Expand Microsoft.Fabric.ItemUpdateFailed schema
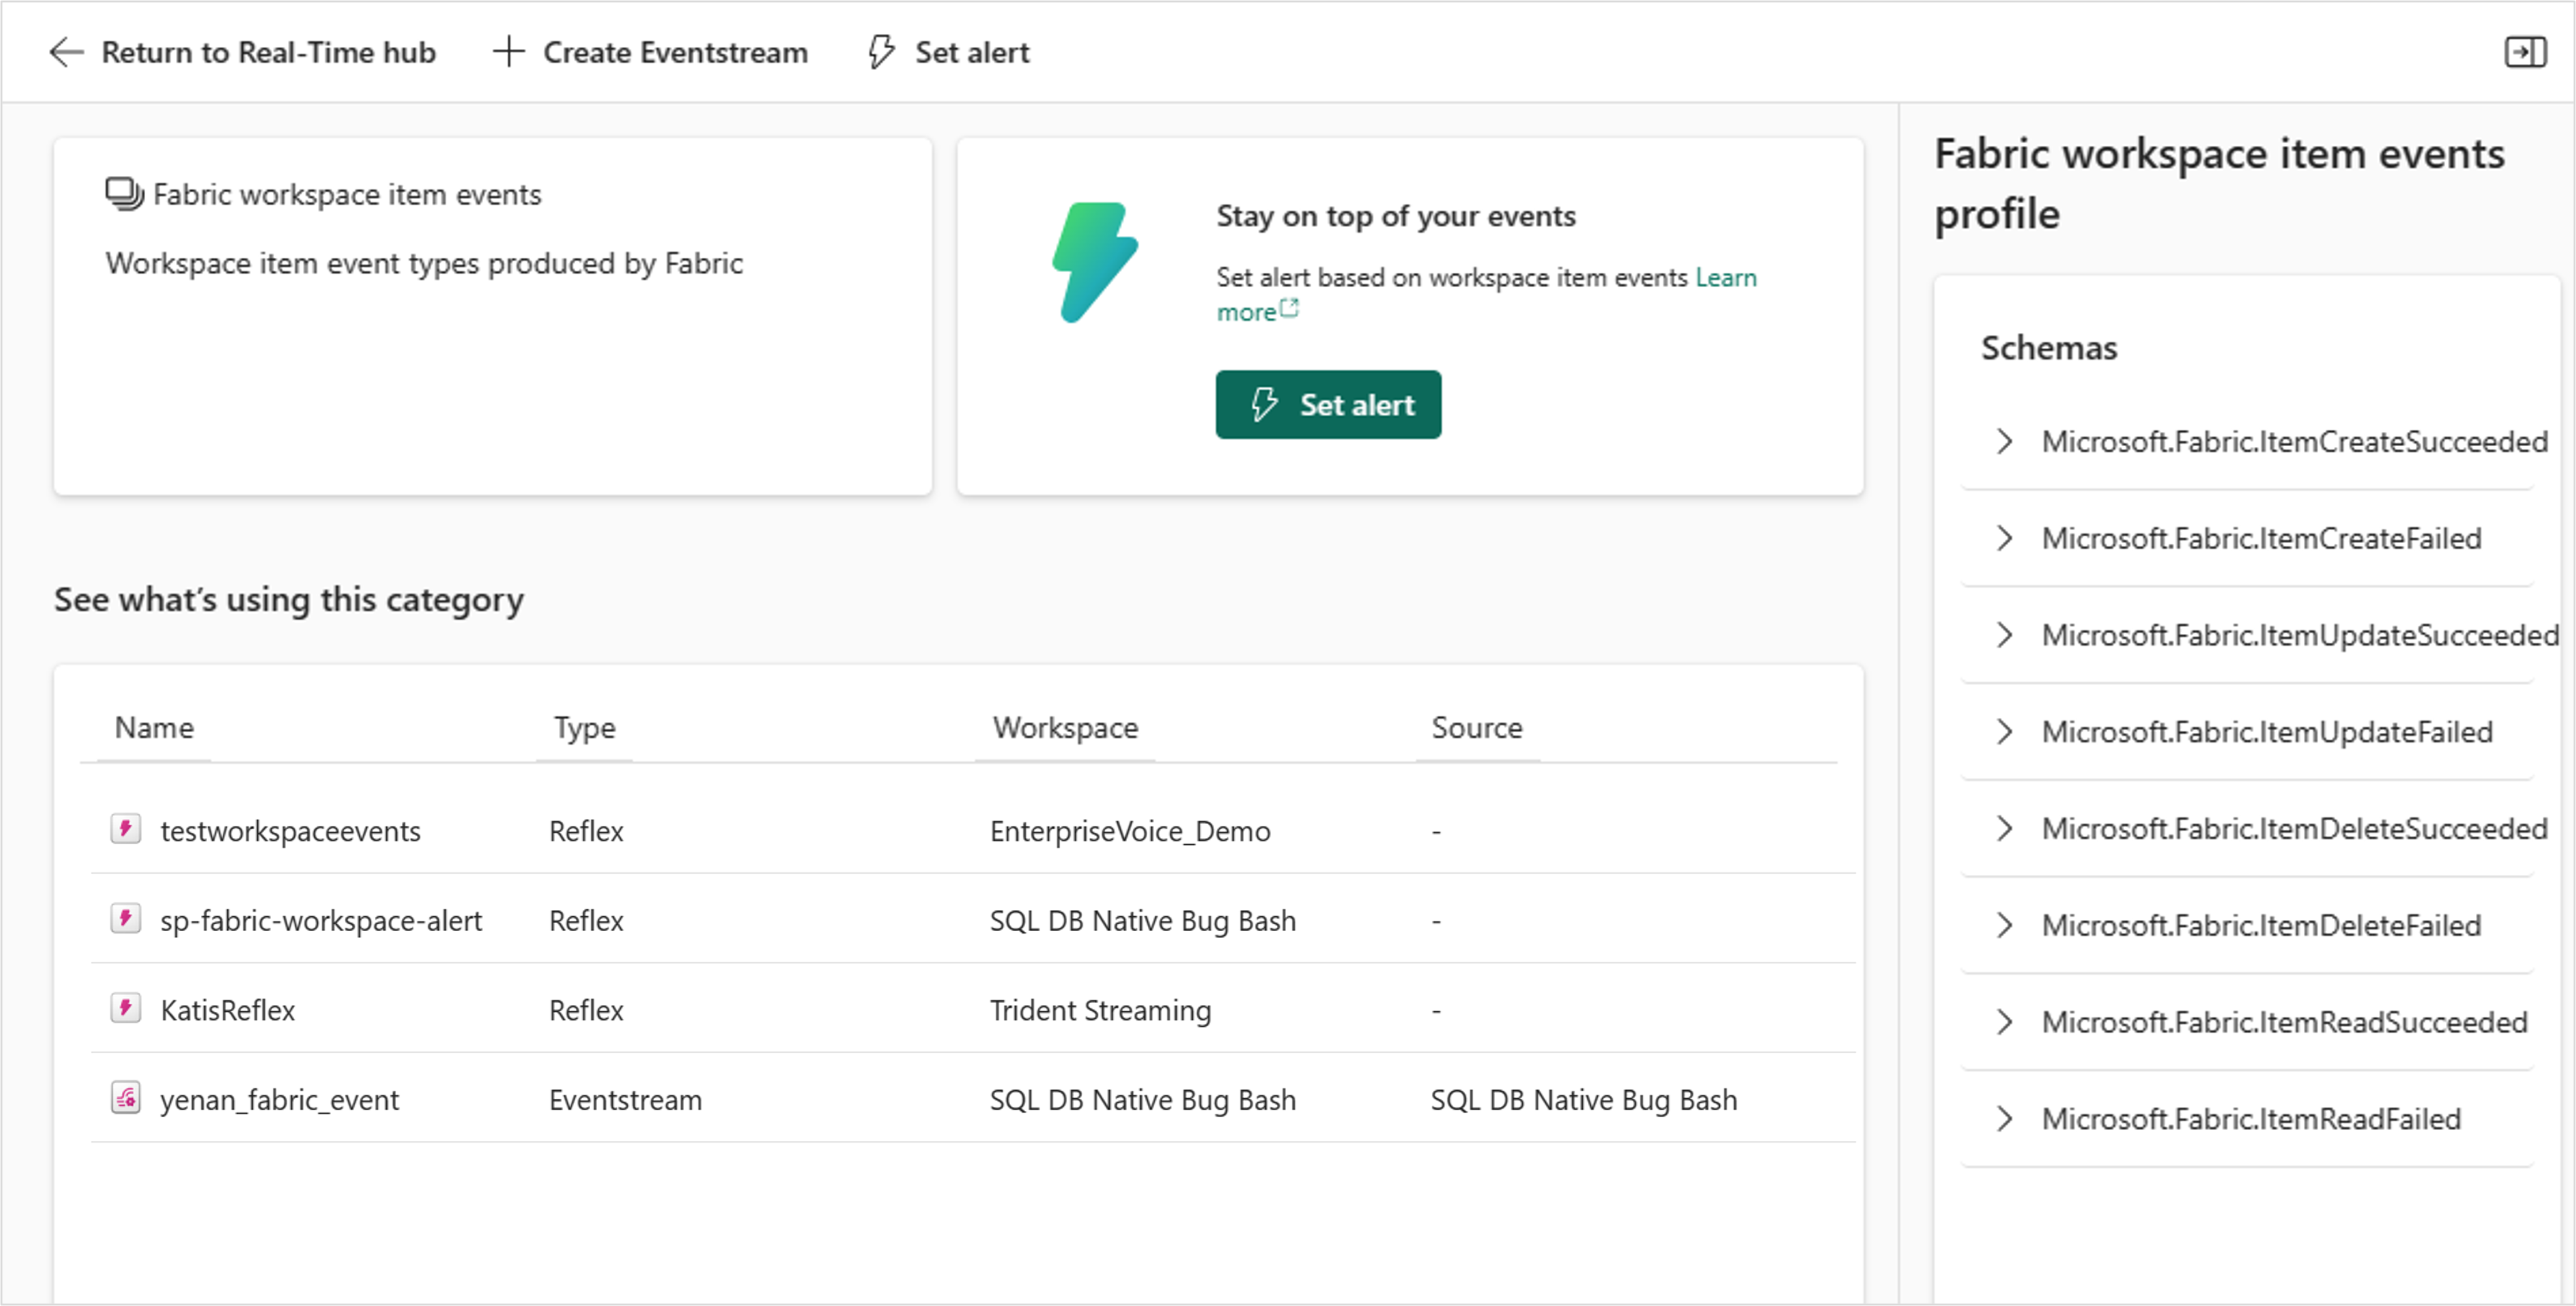This screenshot has height=1306, width=2576. click(2004, 732)
